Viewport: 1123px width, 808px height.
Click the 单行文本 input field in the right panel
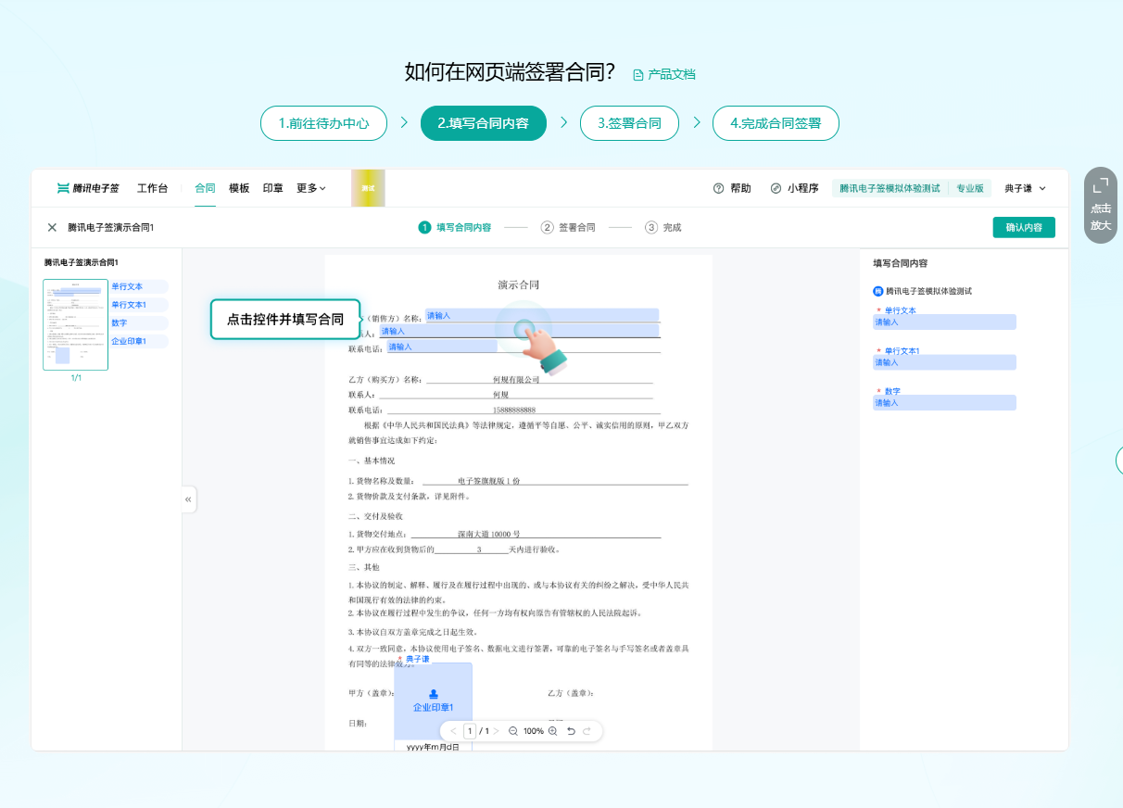pos(943,322)
